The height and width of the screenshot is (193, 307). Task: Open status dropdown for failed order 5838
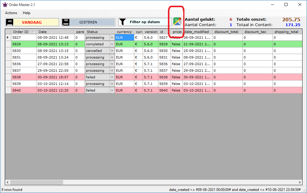click(x=112, y=77)
